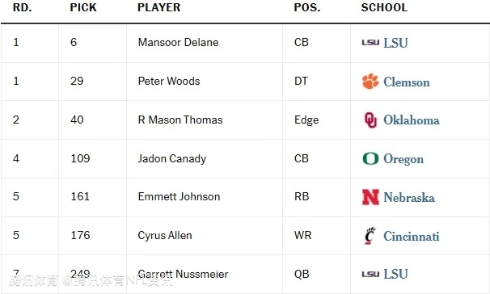
Task: Select the SCHOOL column header
Action: click(x=384, y=7)
